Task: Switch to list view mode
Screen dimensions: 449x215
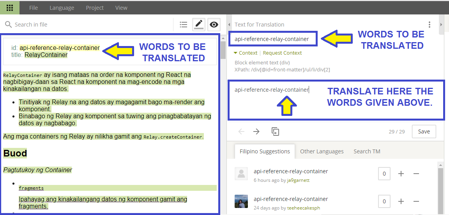Action: click(184, 25)
